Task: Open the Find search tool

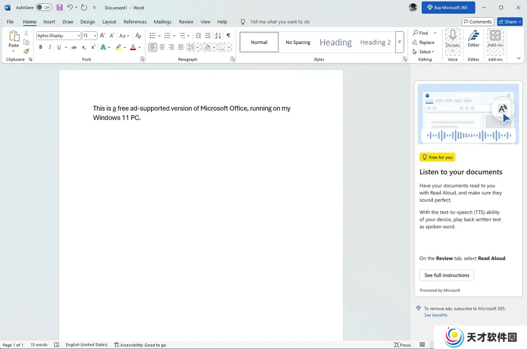Action: coord(421,33)
